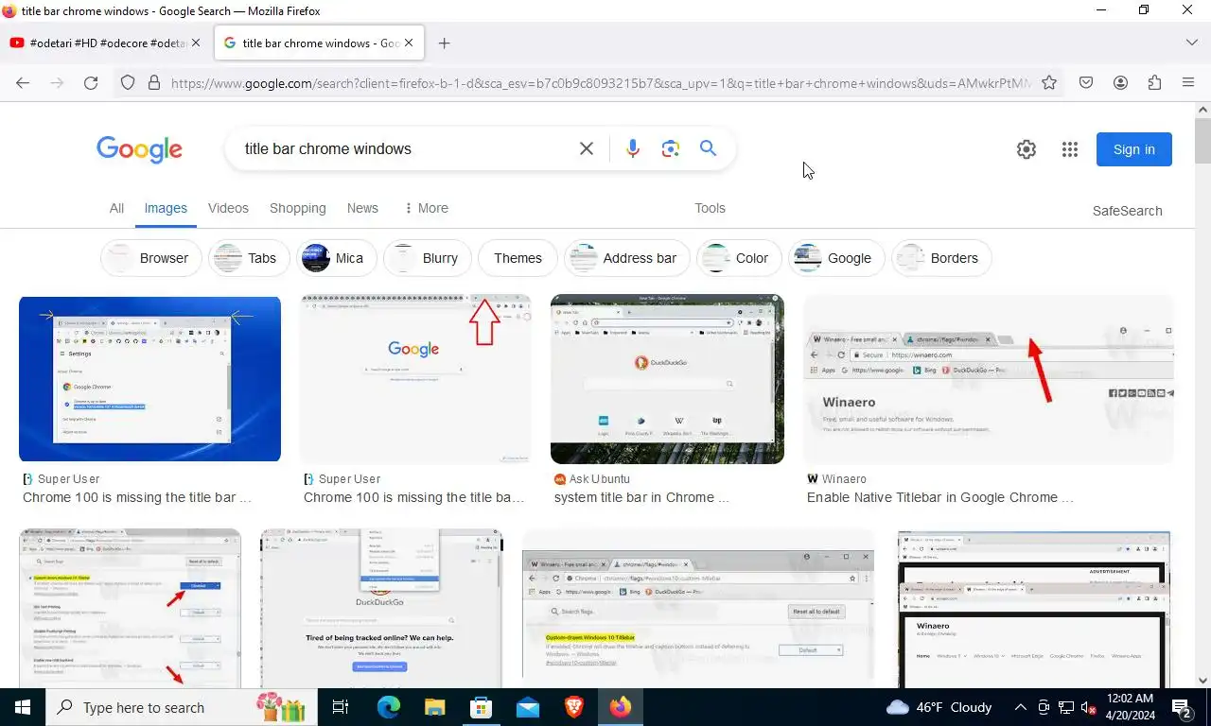The height and width of the screenshot is (726, 1211).
Task: Open Task View on taskbar
Action: tap(341, 707)
